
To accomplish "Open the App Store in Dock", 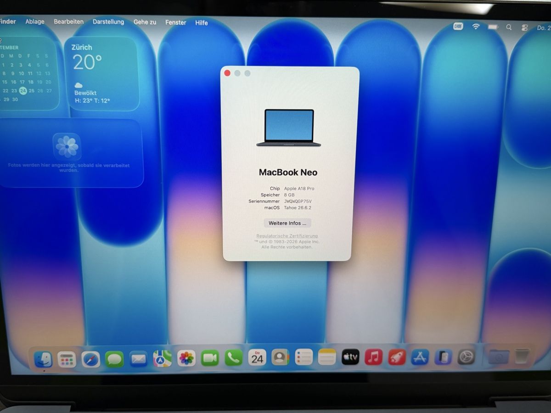I will coord(420,357).
